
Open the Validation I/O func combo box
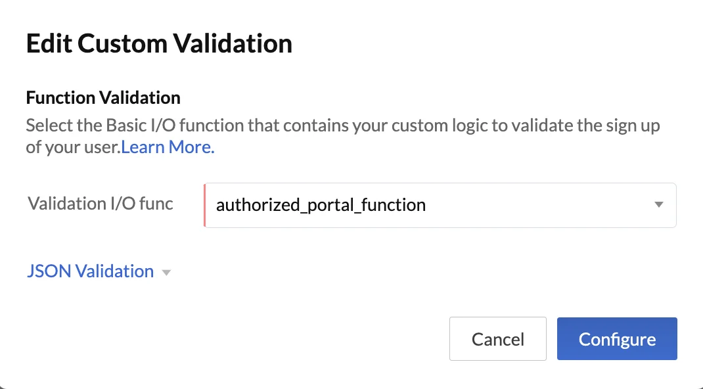440,205
